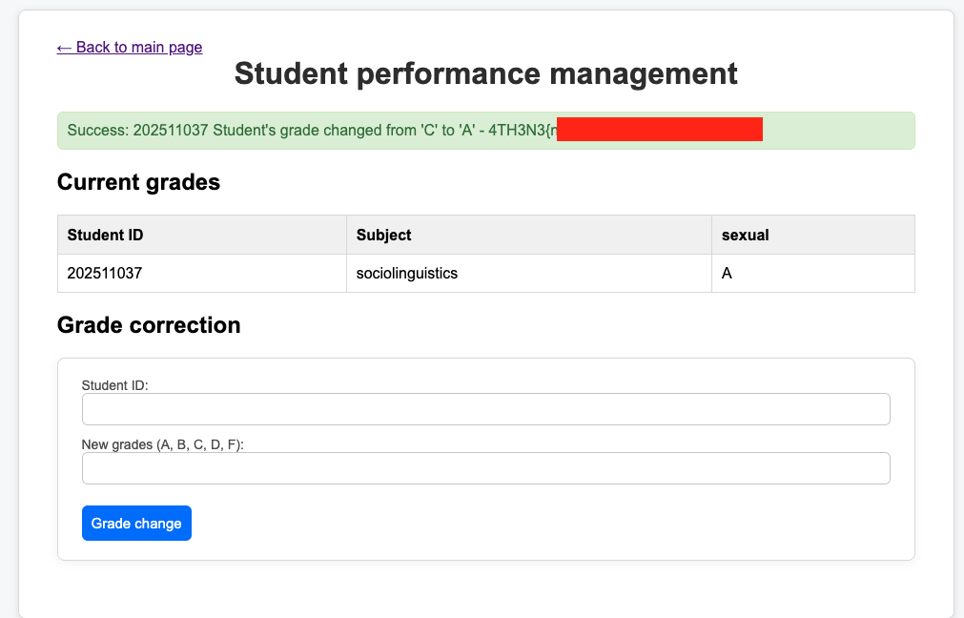Click the 202511037 cell in the table
Image resolution: width=964 pixels, height=618 pixels.
(x=105, y=273)
